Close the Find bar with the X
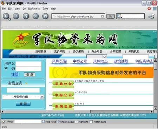This screenshot has height=129, width=158. click(x=4, y=122)
